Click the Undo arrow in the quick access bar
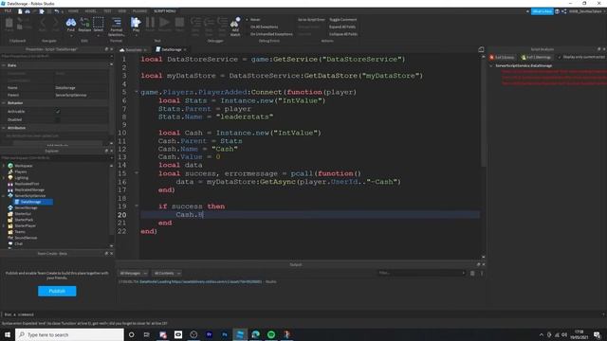The width and height of the screenshot is (607, 341). [x=57, y=11]
